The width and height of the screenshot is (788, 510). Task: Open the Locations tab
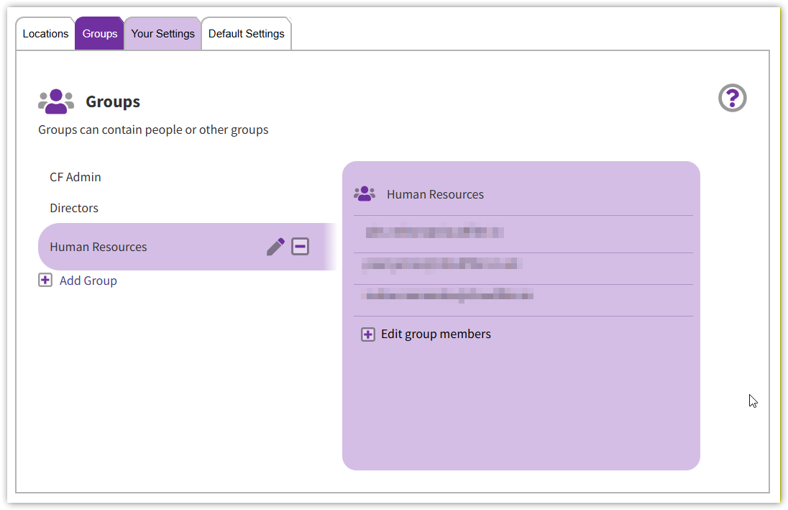45,34
